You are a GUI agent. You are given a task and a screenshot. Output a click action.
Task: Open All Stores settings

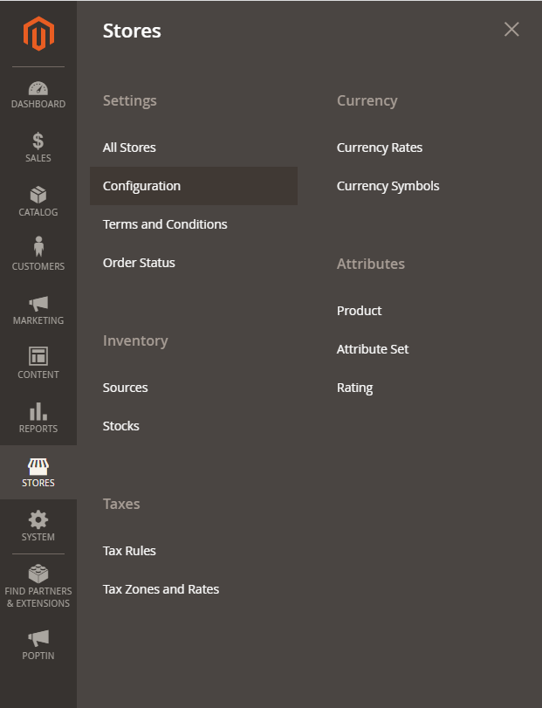click(129, 148)
